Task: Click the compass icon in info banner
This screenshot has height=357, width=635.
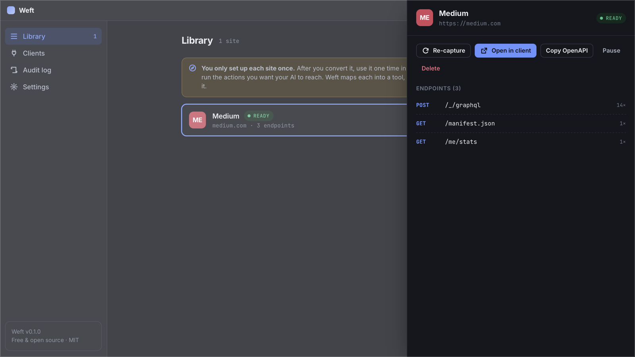Action: [x=192, y=68]
